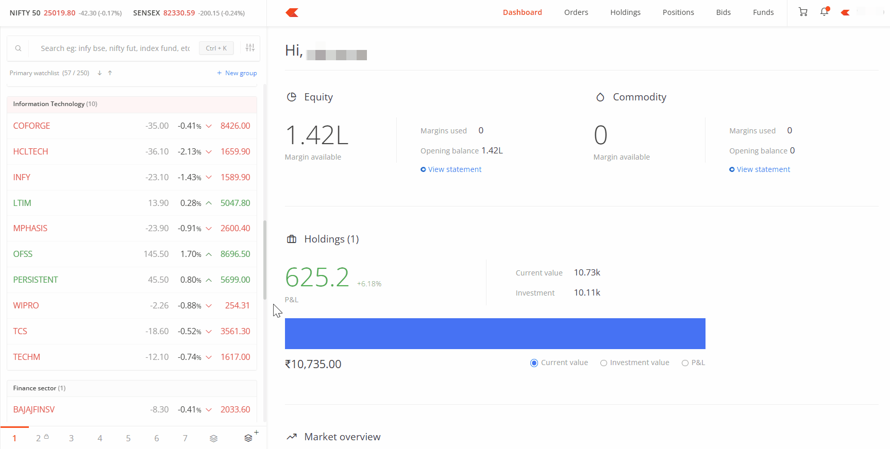
Task: Click the up arrow beside LTIM change
Action: pos(209,203)
